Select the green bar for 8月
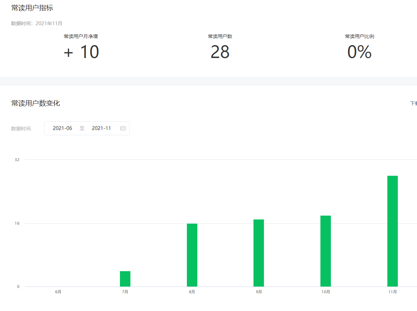Screen dimensions: 417x311 pyautogui.click(x=192, y=255)
